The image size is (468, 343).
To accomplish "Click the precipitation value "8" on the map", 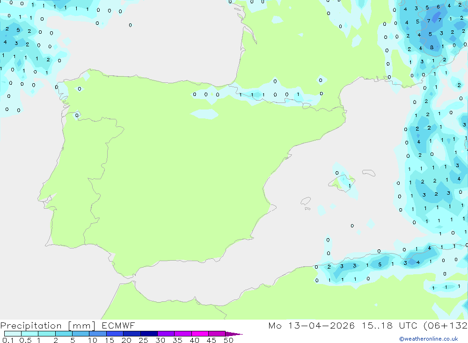I will tap(431, 47).
